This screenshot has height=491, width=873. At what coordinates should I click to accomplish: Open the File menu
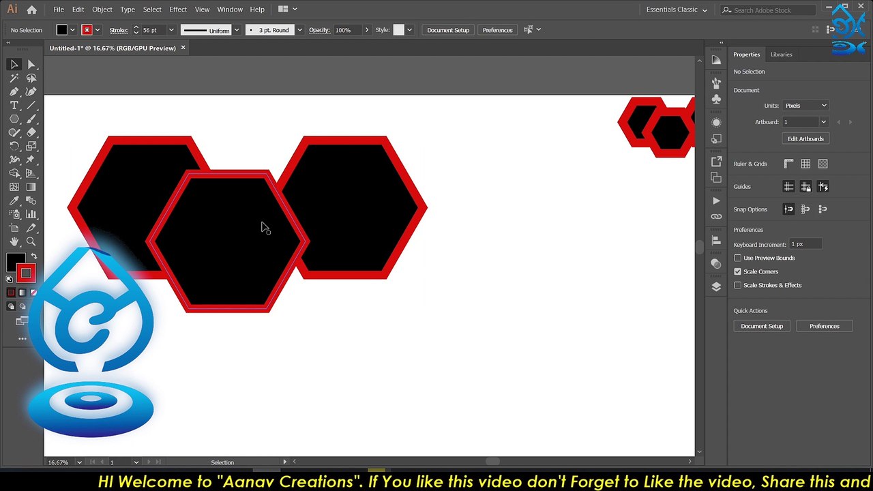(x=59, y=10)
